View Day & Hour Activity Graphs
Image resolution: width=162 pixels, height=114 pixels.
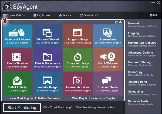point(94,98)
